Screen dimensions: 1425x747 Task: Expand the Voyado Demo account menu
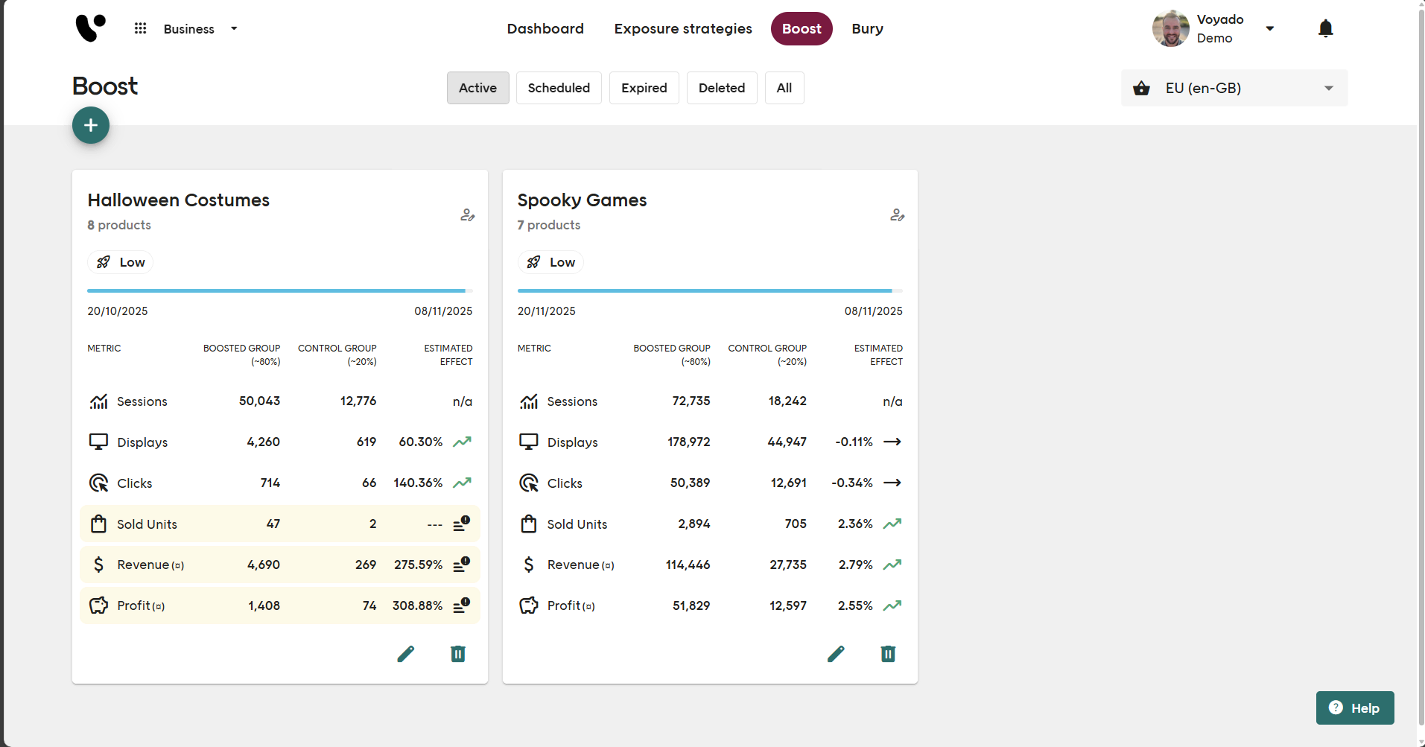[1269, 29]
